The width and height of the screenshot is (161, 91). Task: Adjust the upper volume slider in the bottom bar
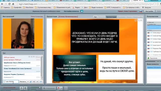tap(35, 87)
